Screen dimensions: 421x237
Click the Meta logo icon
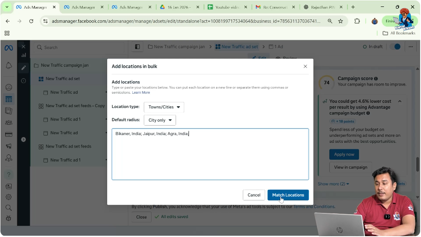click(x=9, y=48)
